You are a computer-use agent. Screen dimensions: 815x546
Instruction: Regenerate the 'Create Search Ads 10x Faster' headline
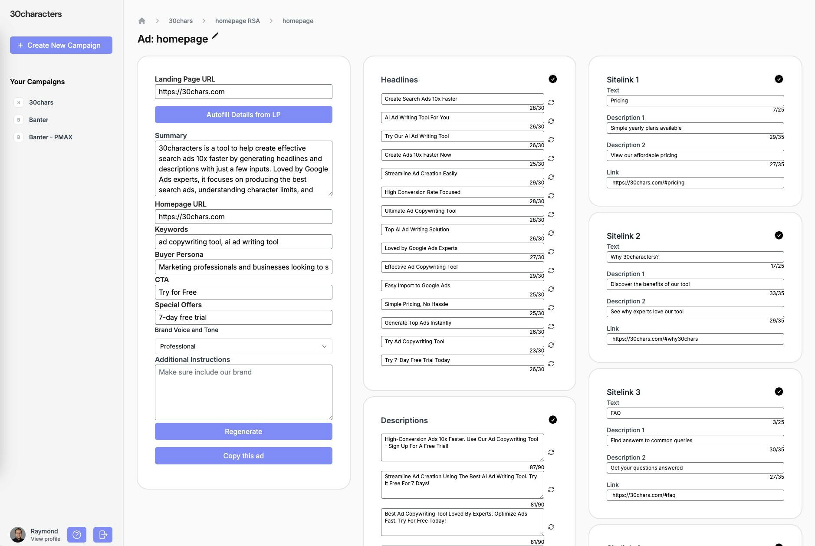pos(551,102)
